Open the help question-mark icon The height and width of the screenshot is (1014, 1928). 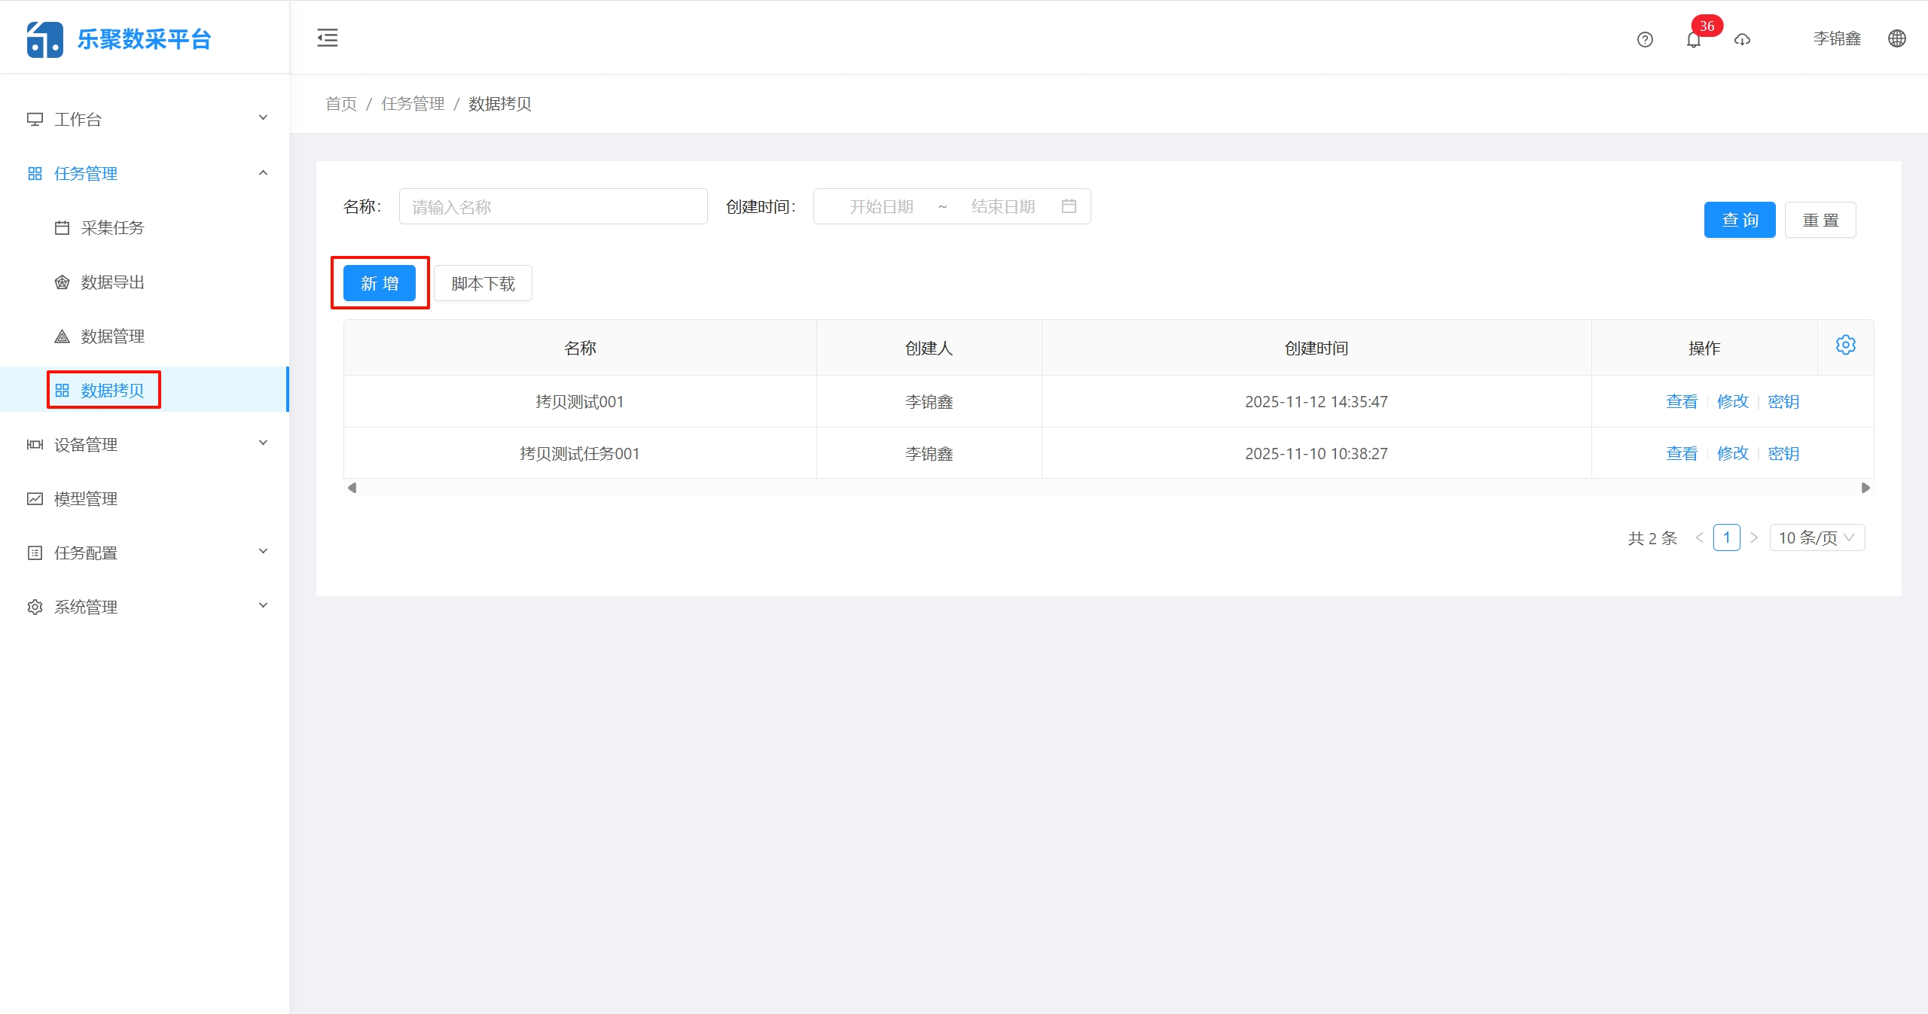tap(1645, 39)
